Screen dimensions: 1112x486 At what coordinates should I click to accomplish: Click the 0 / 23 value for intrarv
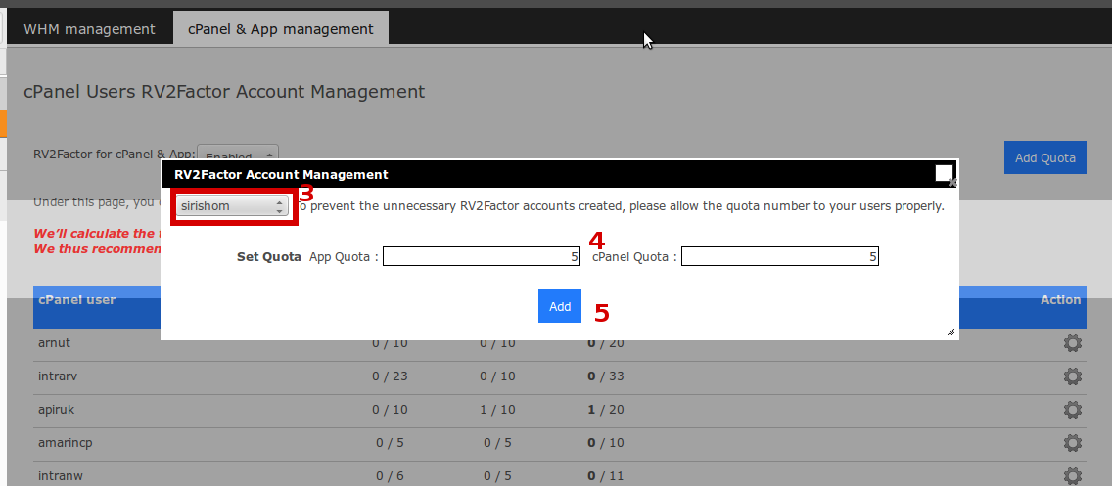390,376
